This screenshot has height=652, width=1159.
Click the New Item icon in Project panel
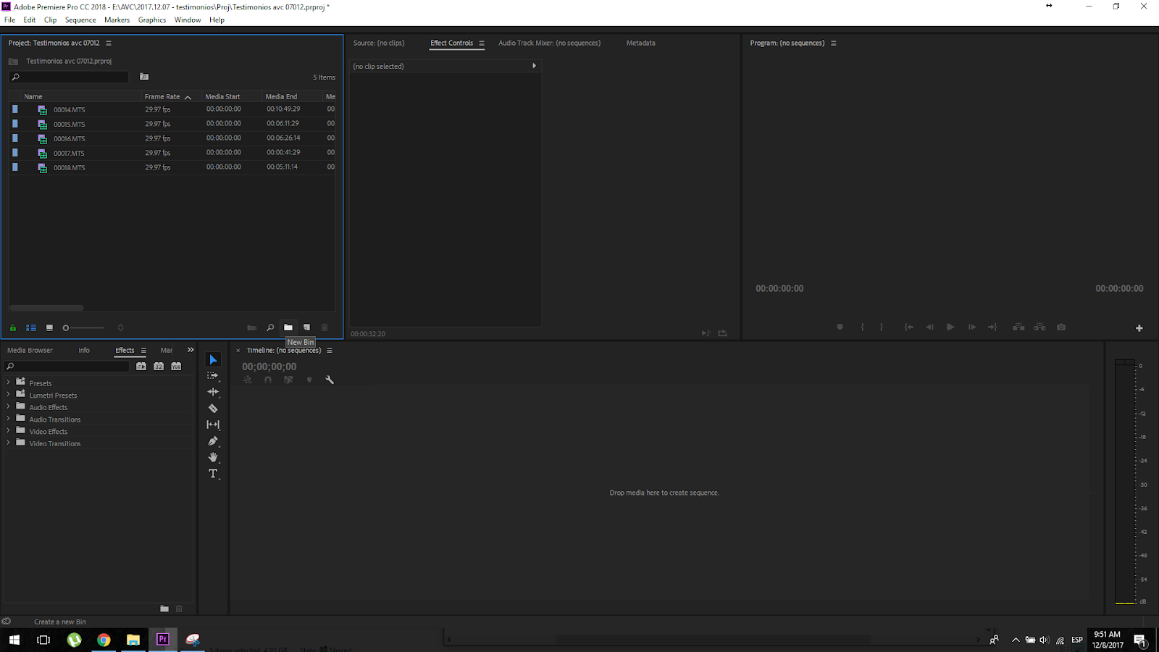(306, 327)
